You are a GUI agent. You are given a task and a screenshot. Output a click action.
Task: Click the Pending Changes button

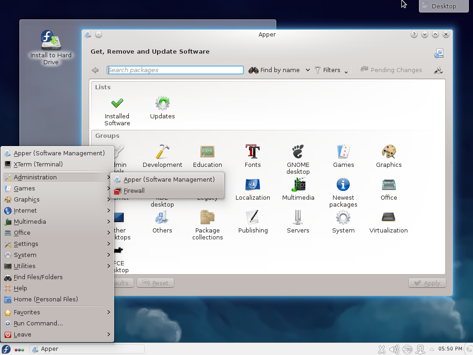coord(391,70)
